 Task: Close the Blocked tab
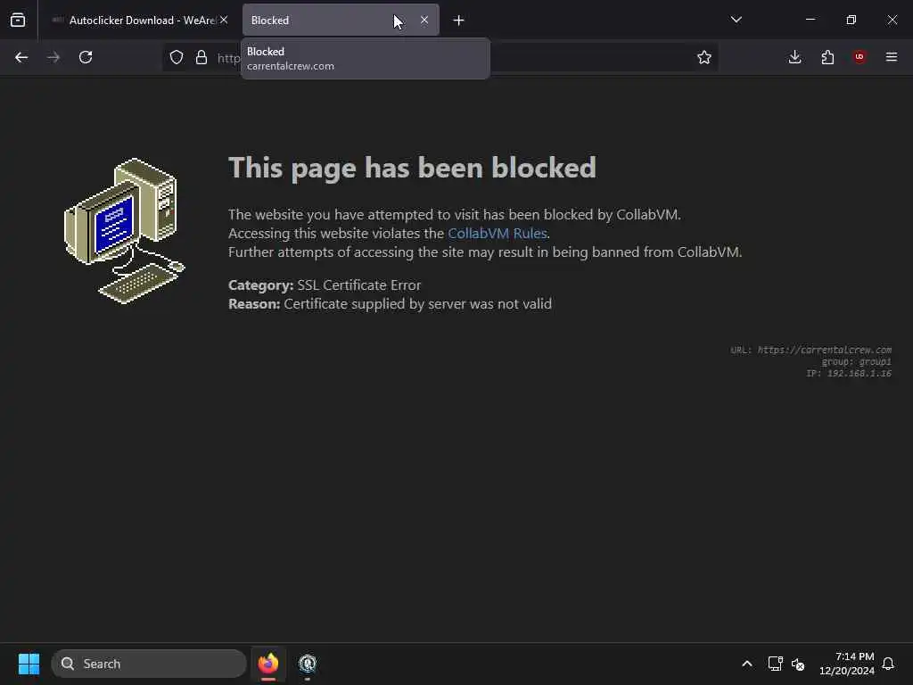424,20
